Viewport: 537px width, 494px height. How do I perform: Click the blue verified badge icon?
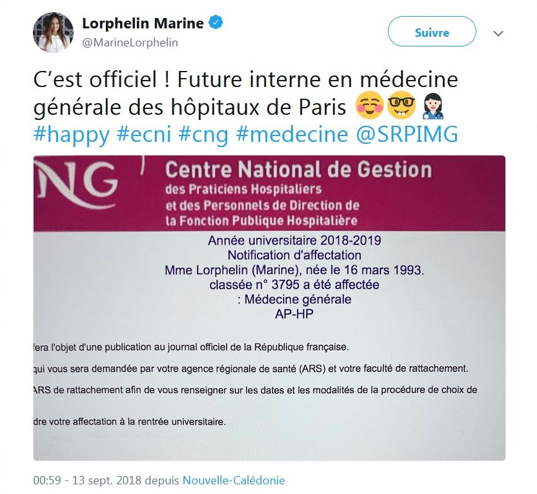click(216, 23)
